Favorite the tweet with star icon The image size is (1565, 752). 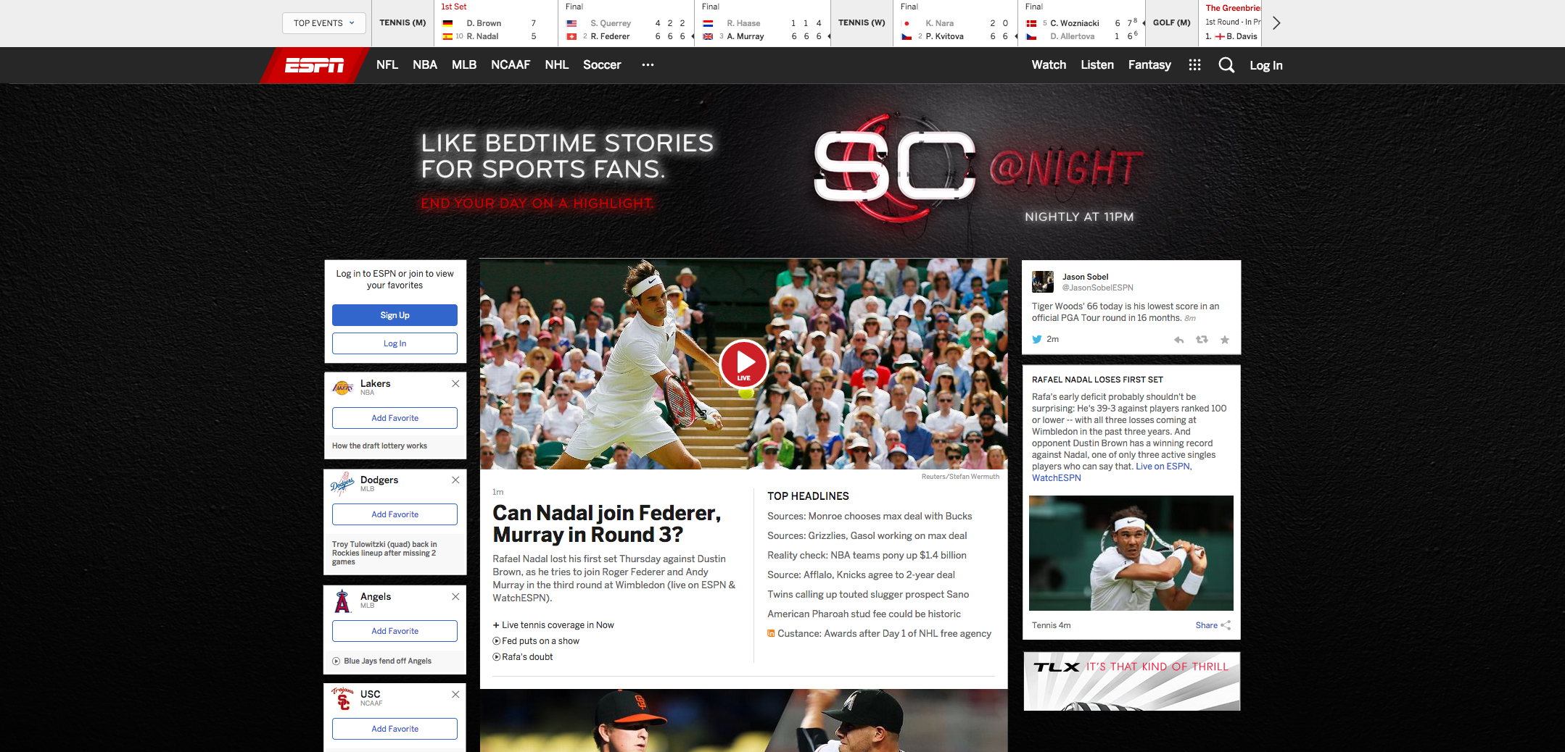(1225, 340)
